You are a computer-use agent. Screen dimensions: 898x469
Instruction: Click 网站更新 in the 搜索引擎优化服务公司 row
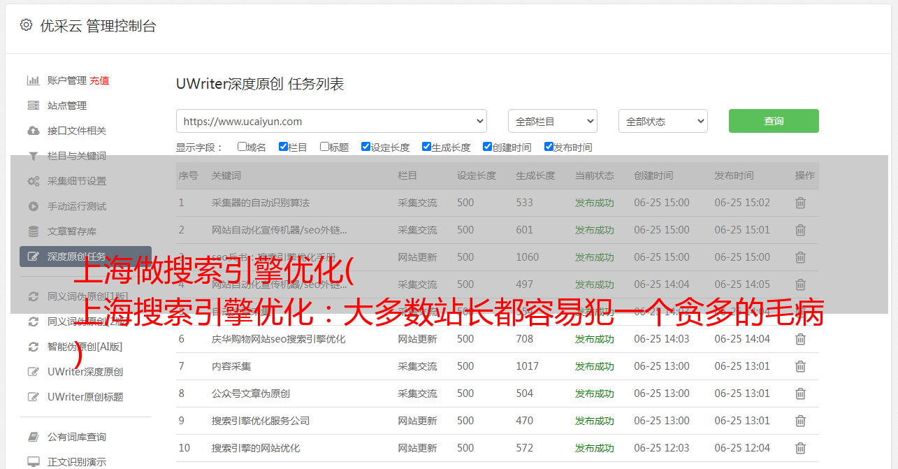click(417, 421)
